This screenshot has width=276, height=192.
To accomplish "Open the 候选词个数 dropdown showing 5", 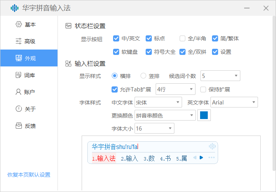I will tap(220, 76).
